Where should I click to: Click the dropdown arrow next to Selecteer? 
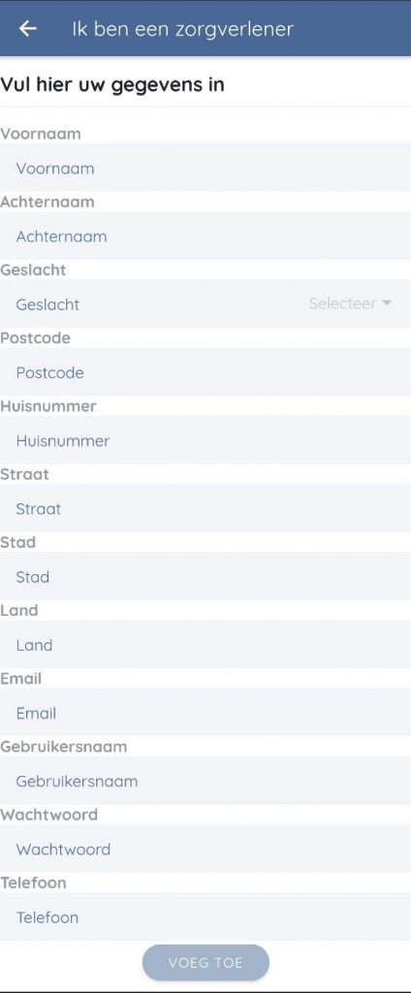click(x=387, y=304)
